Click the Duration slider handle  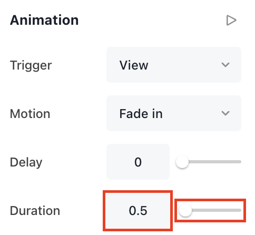[x=185, y=210]
